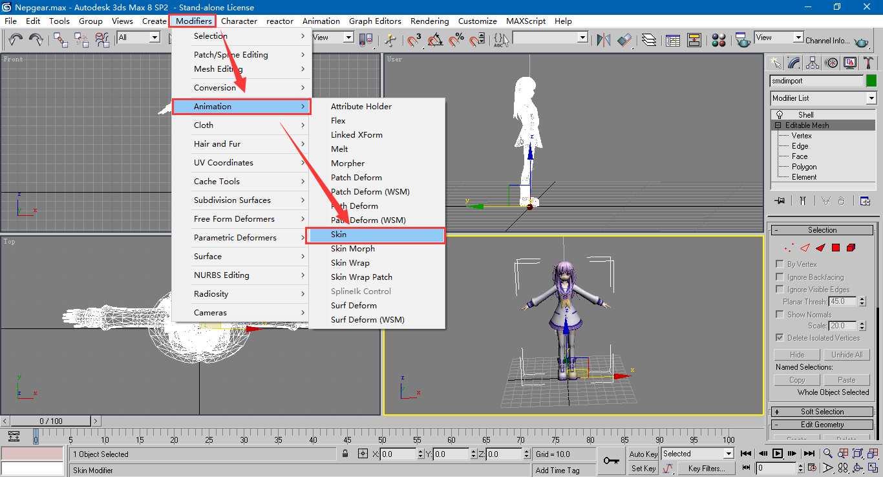Select the Polygon sub-object selection icon
The height and width of the screenshot is (477, 883).
[x=836, y=248]
